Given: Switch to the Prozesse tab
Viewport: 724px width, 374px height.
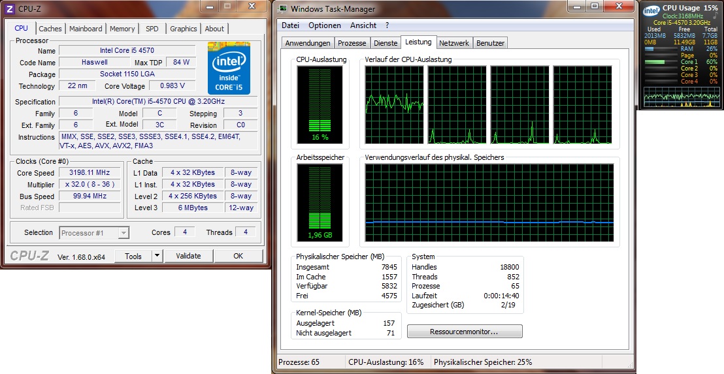Looking at the screenshot, I should point(352,43).
